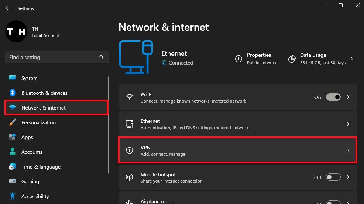Click the Bluetooth & devices icon
The width and height of the screenshot is (364, 204).
tap(13, 93)
